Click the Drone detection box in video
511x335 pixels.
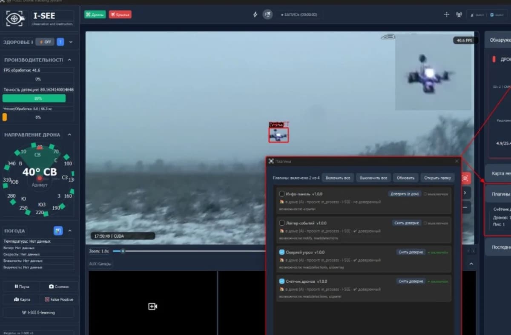coord(278,135)
